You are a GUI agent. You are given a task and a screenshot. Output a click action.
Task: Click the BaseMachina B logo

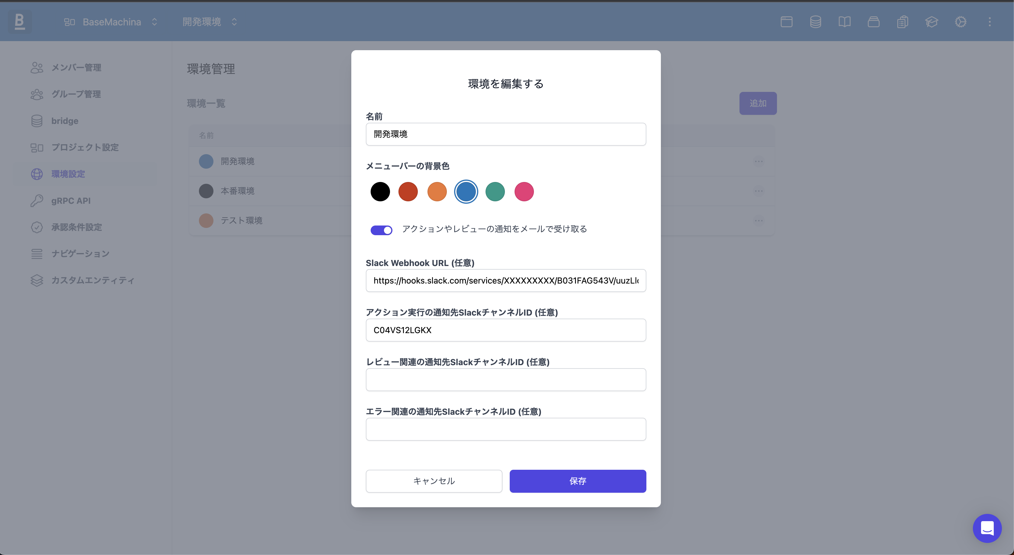click(20, 22)
